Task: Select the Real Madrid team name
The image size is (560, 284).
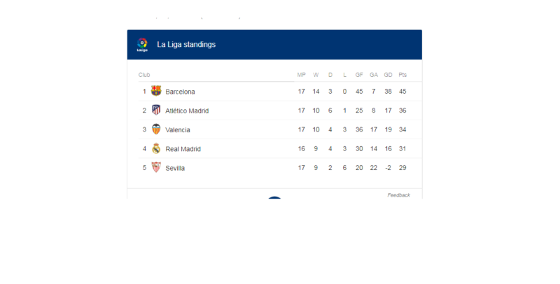Action: click(183, 149)
